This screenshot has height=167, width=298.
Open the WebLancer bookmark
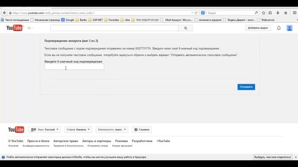266,20
